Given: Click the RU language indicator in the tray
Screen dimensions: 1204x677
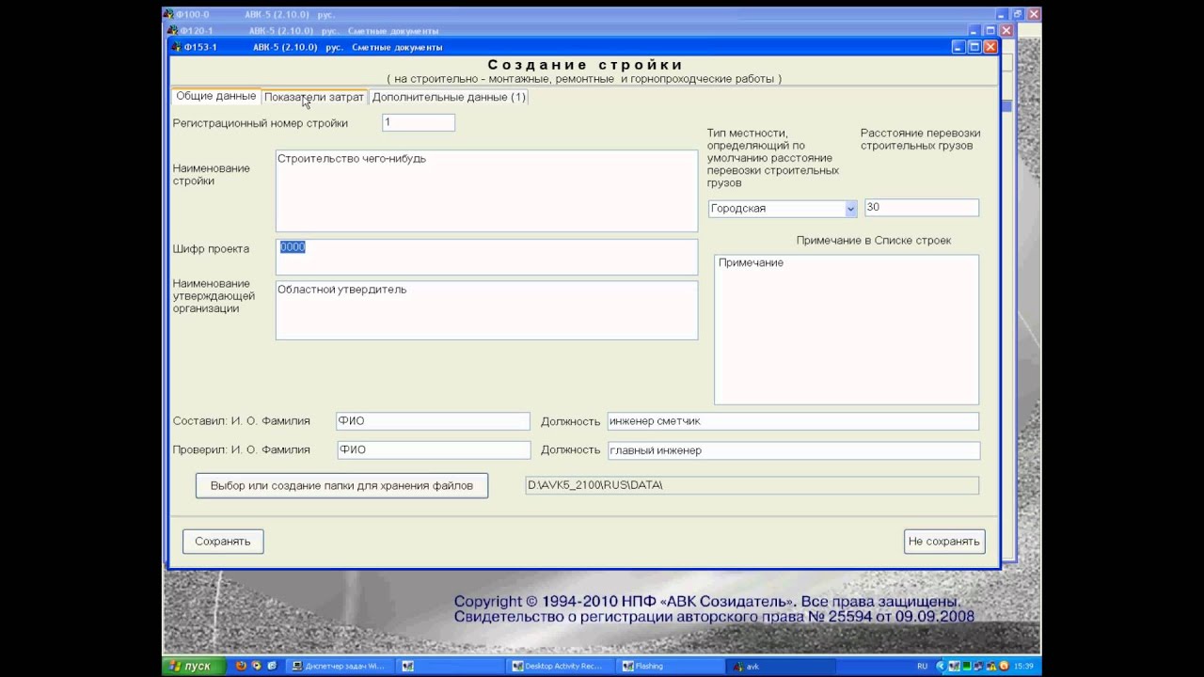Looking at the screenshot, I should tap(922, 666).
